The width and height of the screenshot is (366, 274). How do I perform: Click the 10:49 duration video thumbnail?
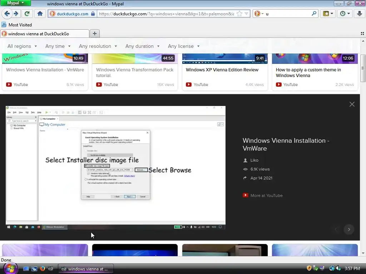point(45,59)
